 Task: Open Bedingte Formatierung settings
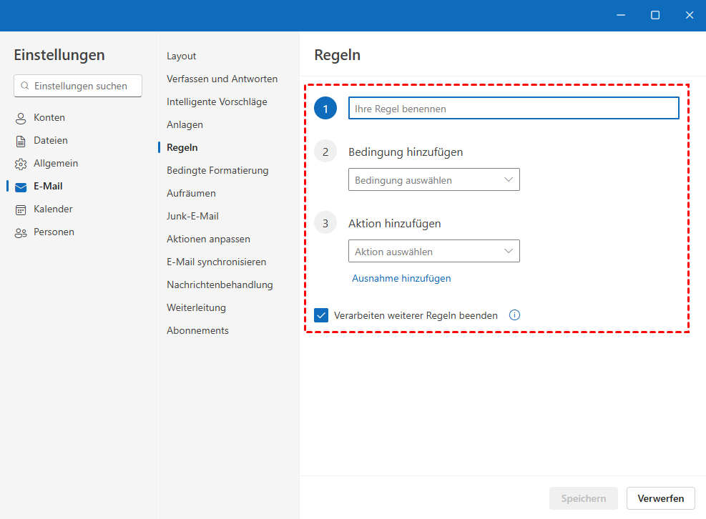coord(217,170)
